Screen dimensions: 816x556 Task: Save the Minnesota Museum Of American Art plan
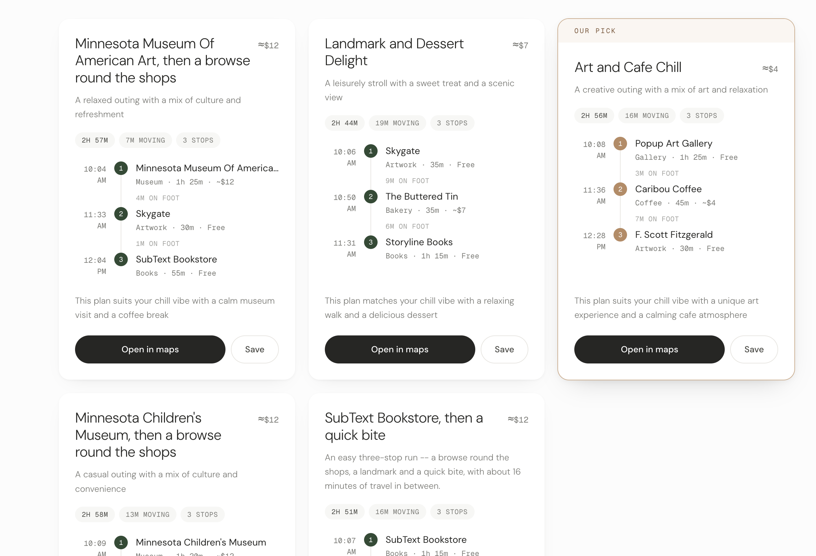[255, 349]
